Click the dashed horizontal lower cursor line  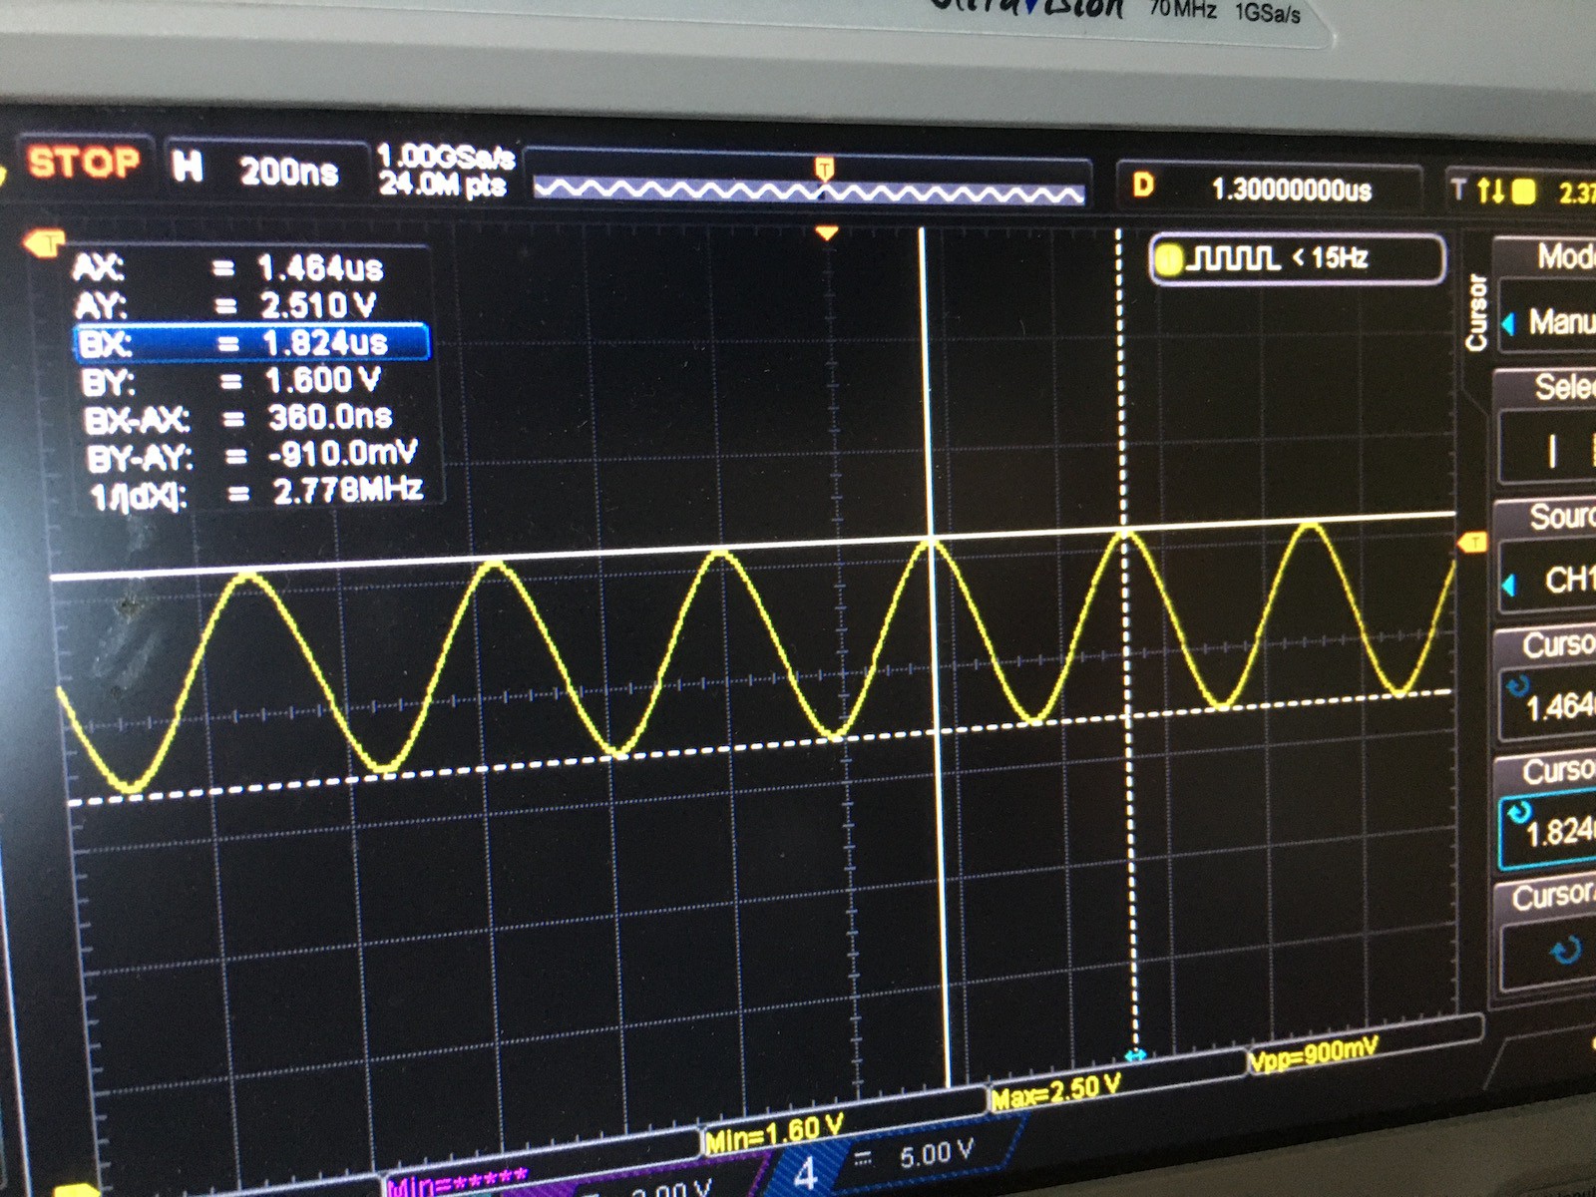pos(758,747)
